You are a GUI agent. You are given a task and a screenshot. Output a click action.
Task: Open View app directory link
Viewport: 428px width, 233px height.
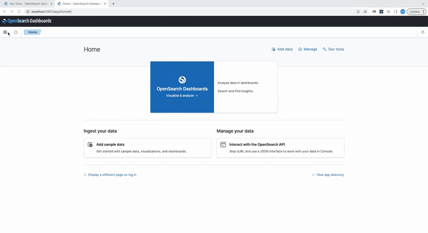click(330, 175)
